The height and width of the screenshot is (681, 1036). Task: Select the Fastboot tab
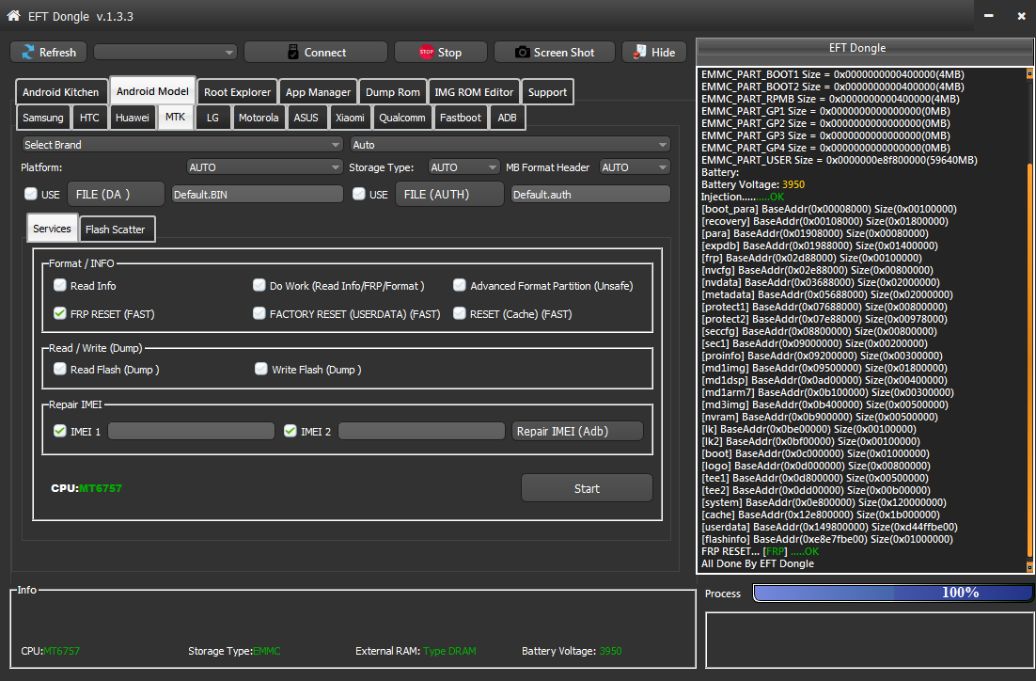pos(461,118)
